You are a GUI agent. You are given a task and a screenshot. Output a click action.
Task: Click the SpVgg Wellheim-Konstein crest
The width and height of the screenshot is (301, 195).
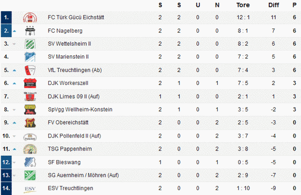point(30,110)
